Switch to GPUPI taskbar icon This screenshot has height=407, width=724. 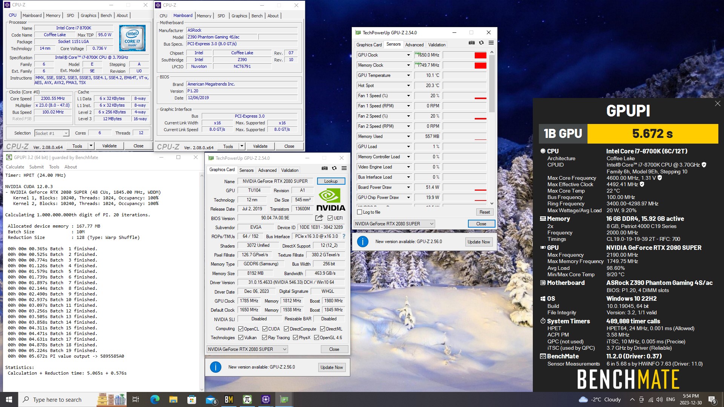tap(247, 399)
